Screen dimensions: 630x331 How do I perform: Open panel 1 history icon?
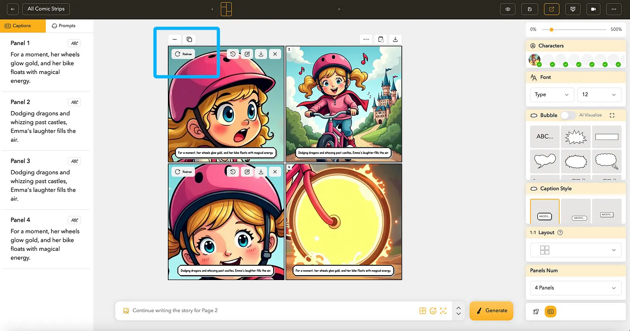233,54
